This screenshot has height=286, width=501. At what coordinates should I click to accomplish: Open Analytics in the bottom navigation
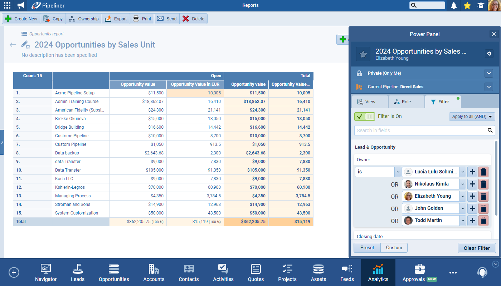(378, 273)
